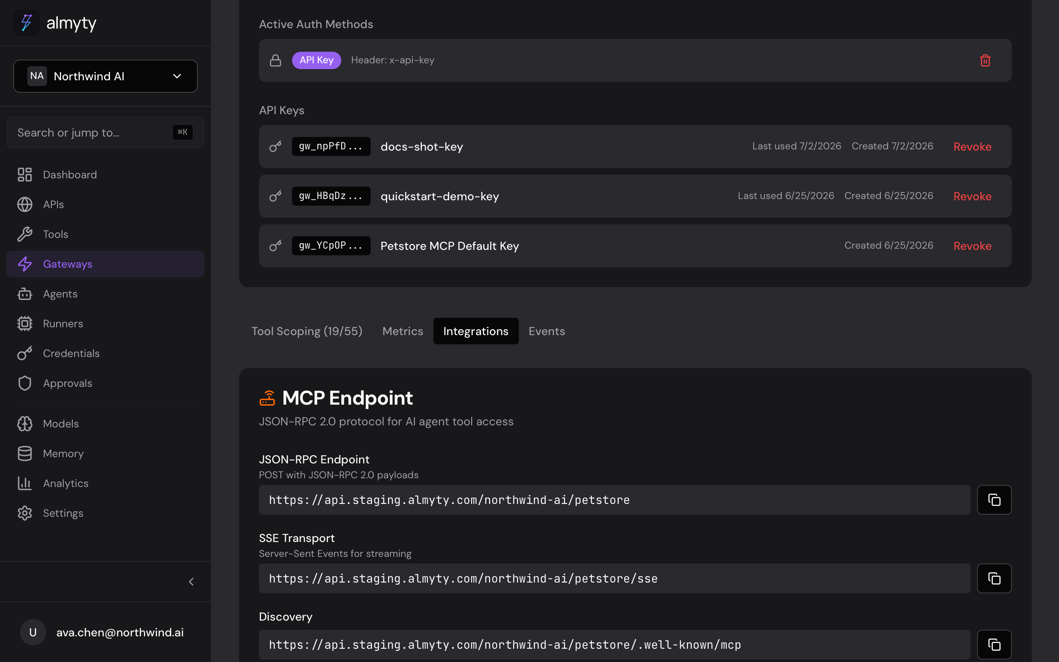
Task: Click the Petstore MCP Default Key name
Action: click(449, 246)
